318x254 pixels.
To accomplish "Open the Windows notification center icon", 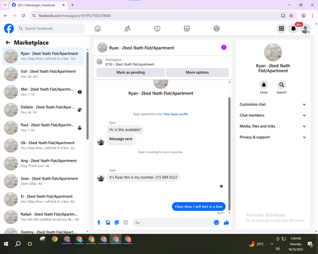I will (310, 244).
